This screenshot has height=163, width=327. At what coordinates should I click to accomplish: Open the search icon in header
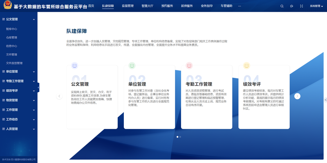click(x=282, y=6)
